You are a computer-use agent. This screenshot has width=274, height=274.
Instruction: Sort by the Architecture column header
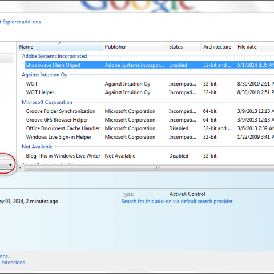coord(217,46)
